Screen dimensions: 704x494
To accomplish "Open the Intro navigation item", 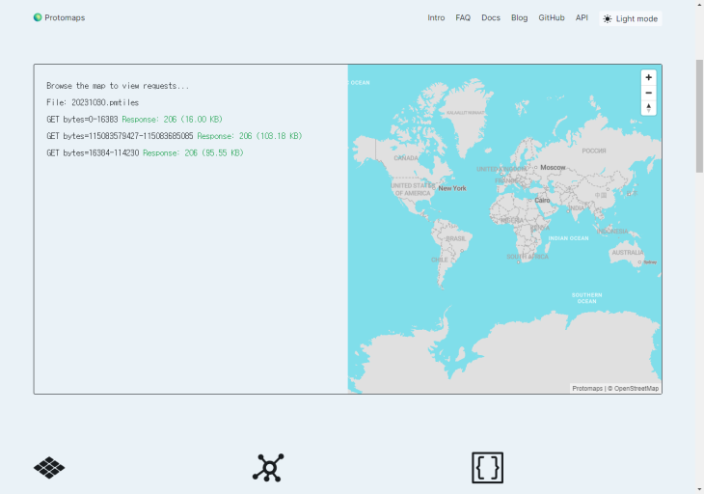I will tap(436, 17).
